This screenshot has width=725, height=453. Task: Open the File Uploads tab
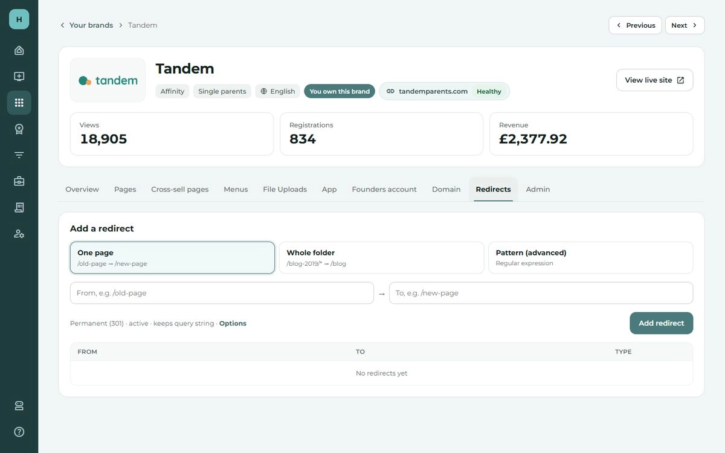285,189
